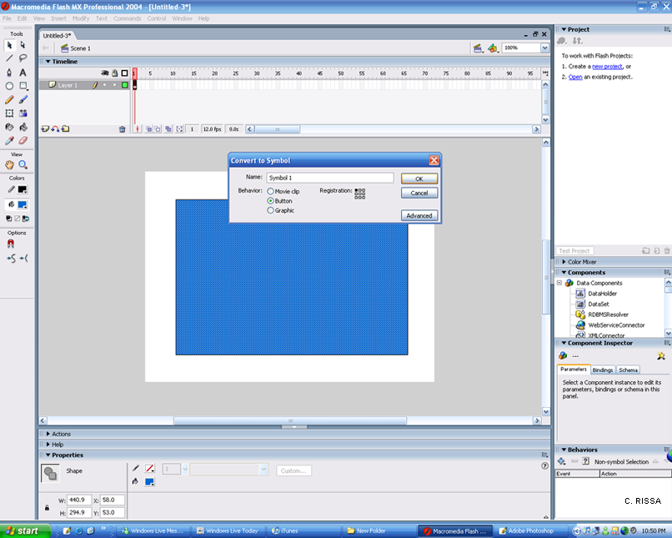672x538 pixels.
Task: Click the Edit Symbols icon
Action: [x=493, y=48]
